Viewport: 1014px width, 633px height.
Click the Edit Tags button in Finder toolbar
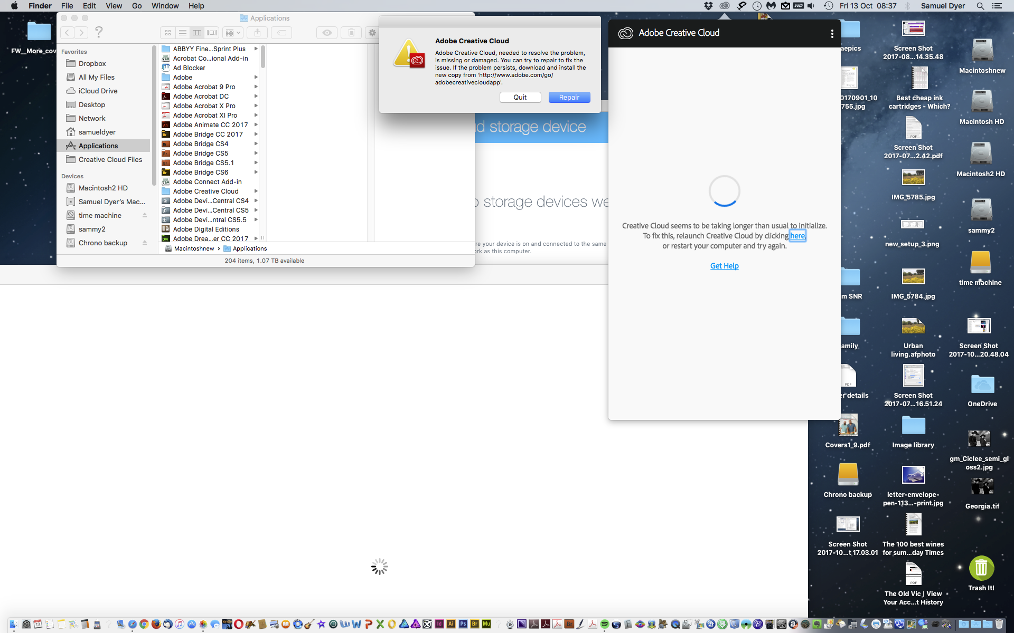point(282,33)
